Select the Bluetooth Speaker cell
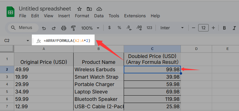Image resolution: width=239 pixels, height=111 pixels. pos(99,99)
